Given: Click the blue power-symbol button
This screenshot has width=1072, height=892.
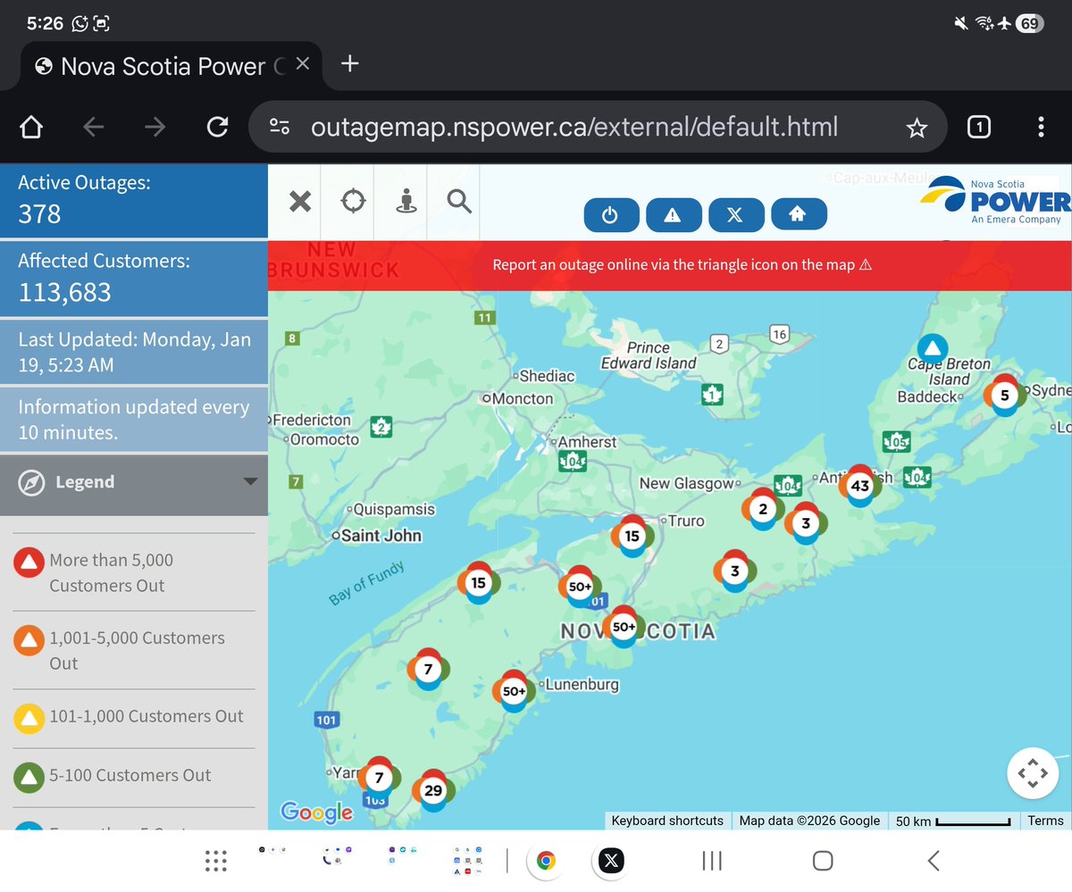Looking at the screenshot, I should pos(612,214).
